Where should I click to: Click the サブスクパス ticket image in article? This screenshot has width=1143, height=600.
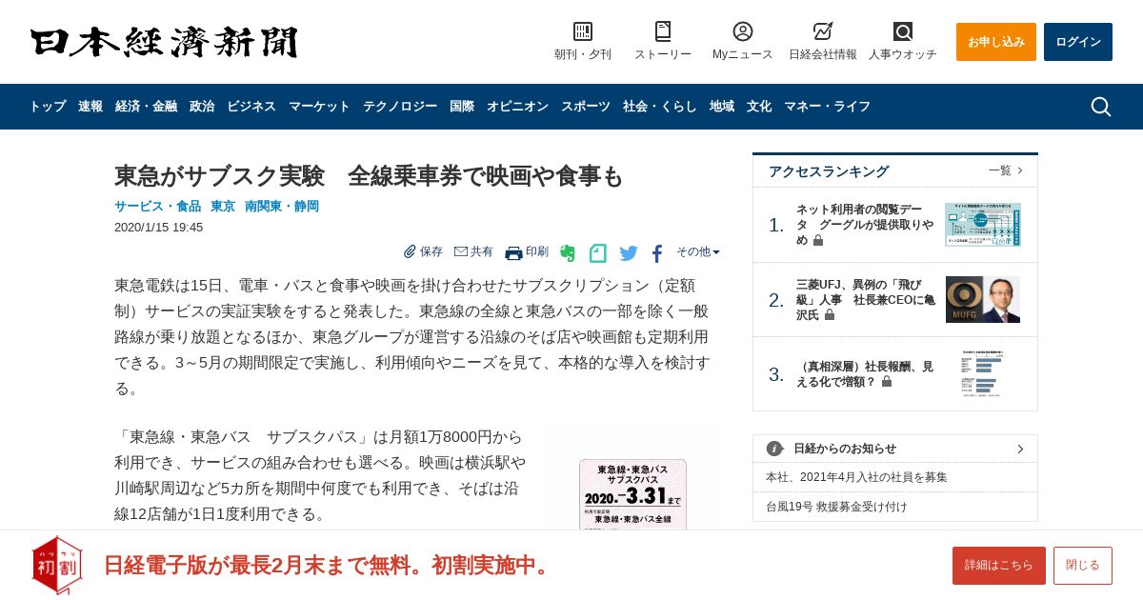(x=632, y=494)
